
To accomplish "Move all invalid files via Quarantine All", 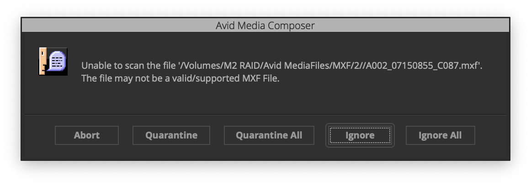I will pyautogui.click(x=269, y=135).
